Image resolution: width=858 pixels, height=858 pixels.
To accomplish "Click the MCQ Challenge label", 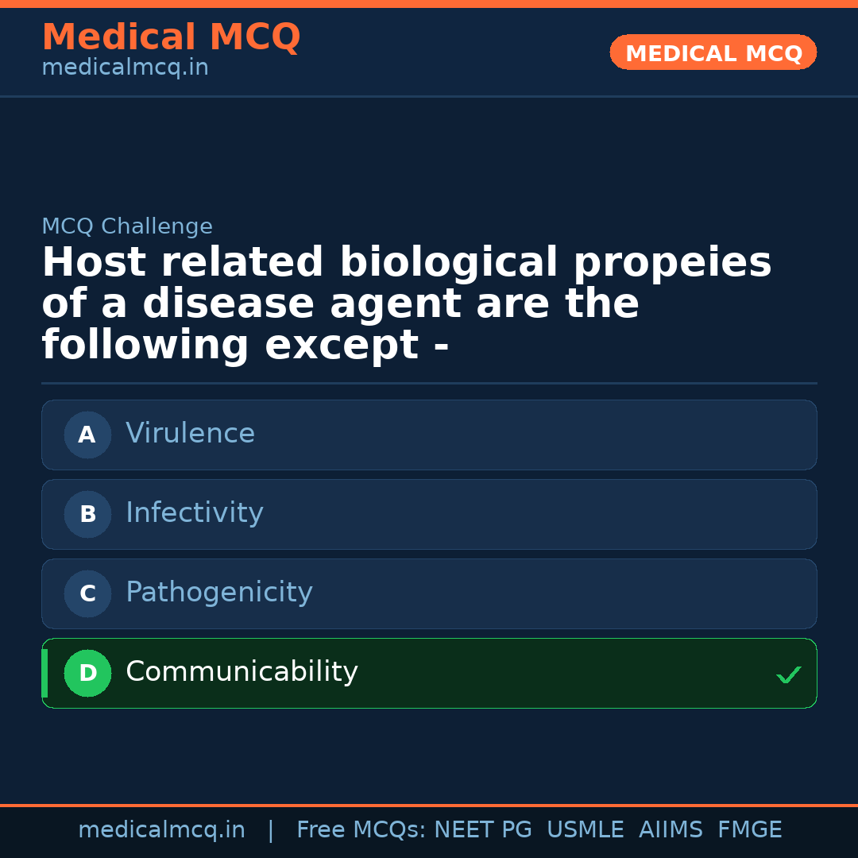I will click(x=127, y=227).
